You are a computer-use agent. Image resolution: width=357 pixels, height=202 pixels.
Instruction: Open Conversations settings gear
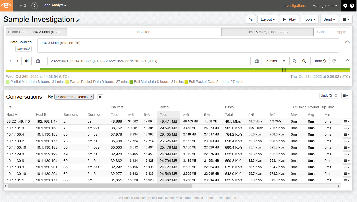coord(100,97)
